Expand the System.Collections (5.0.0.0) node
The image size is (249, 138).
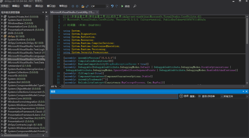coord(2,72)
